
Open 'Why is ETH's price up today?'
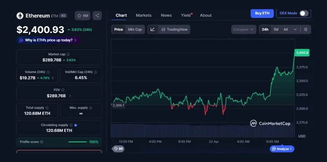48,40
